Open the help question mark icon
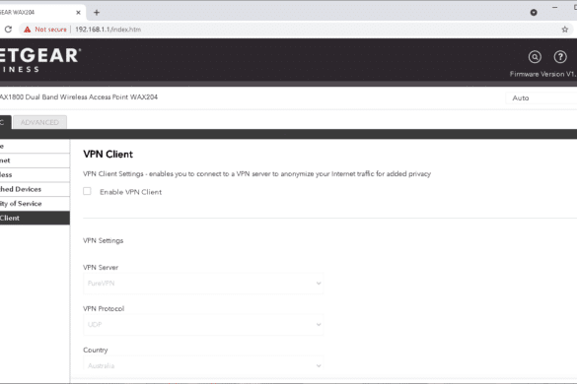577x384 pixels. (x=560, y=57)
